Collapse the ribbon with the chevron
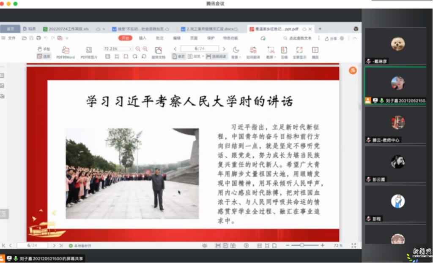 [x=355, y=38]
